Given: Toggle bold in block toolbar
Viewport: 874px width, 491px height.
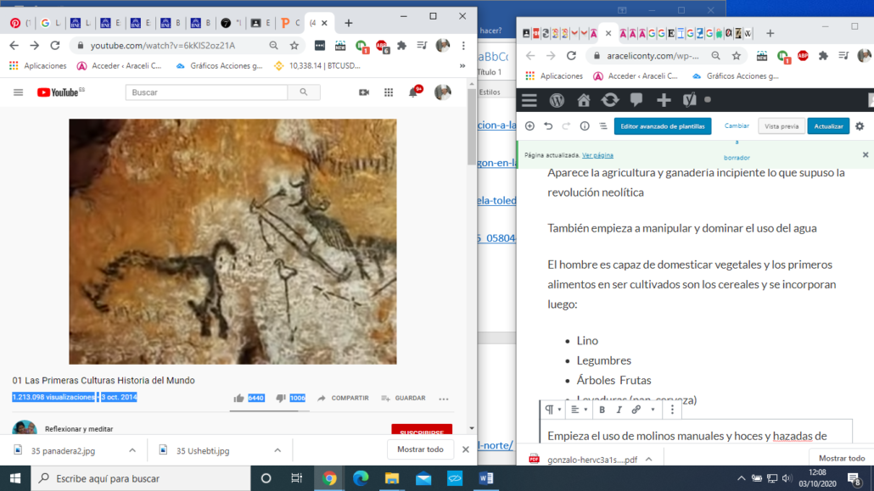Looking at the screenshot, I should pyautogui.click(x=602, y=410).
